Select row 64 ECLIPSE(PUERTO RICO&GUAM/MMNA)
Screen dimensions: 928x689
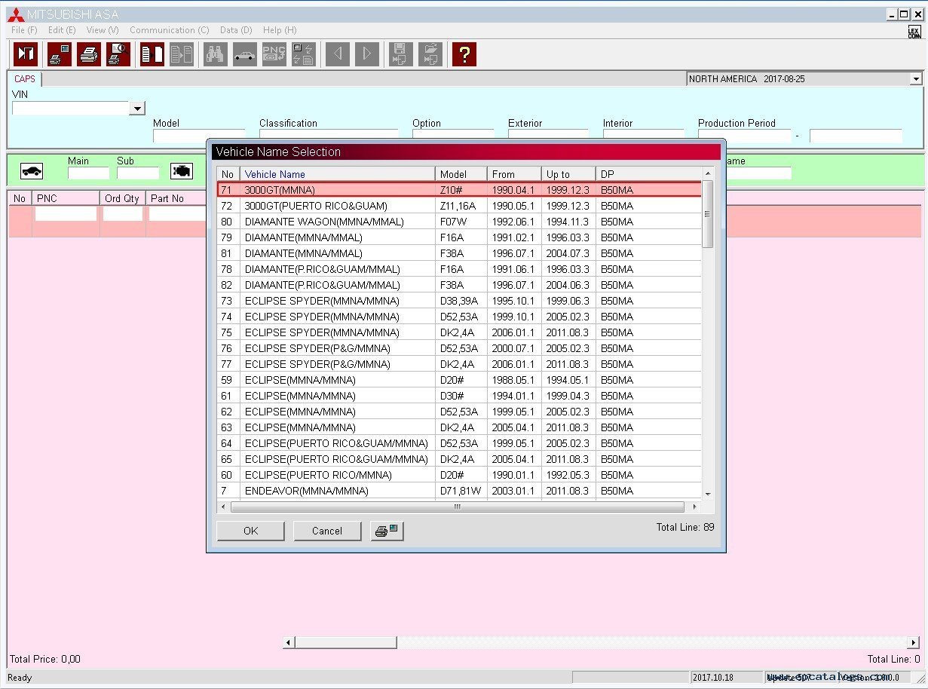(459, 443)
